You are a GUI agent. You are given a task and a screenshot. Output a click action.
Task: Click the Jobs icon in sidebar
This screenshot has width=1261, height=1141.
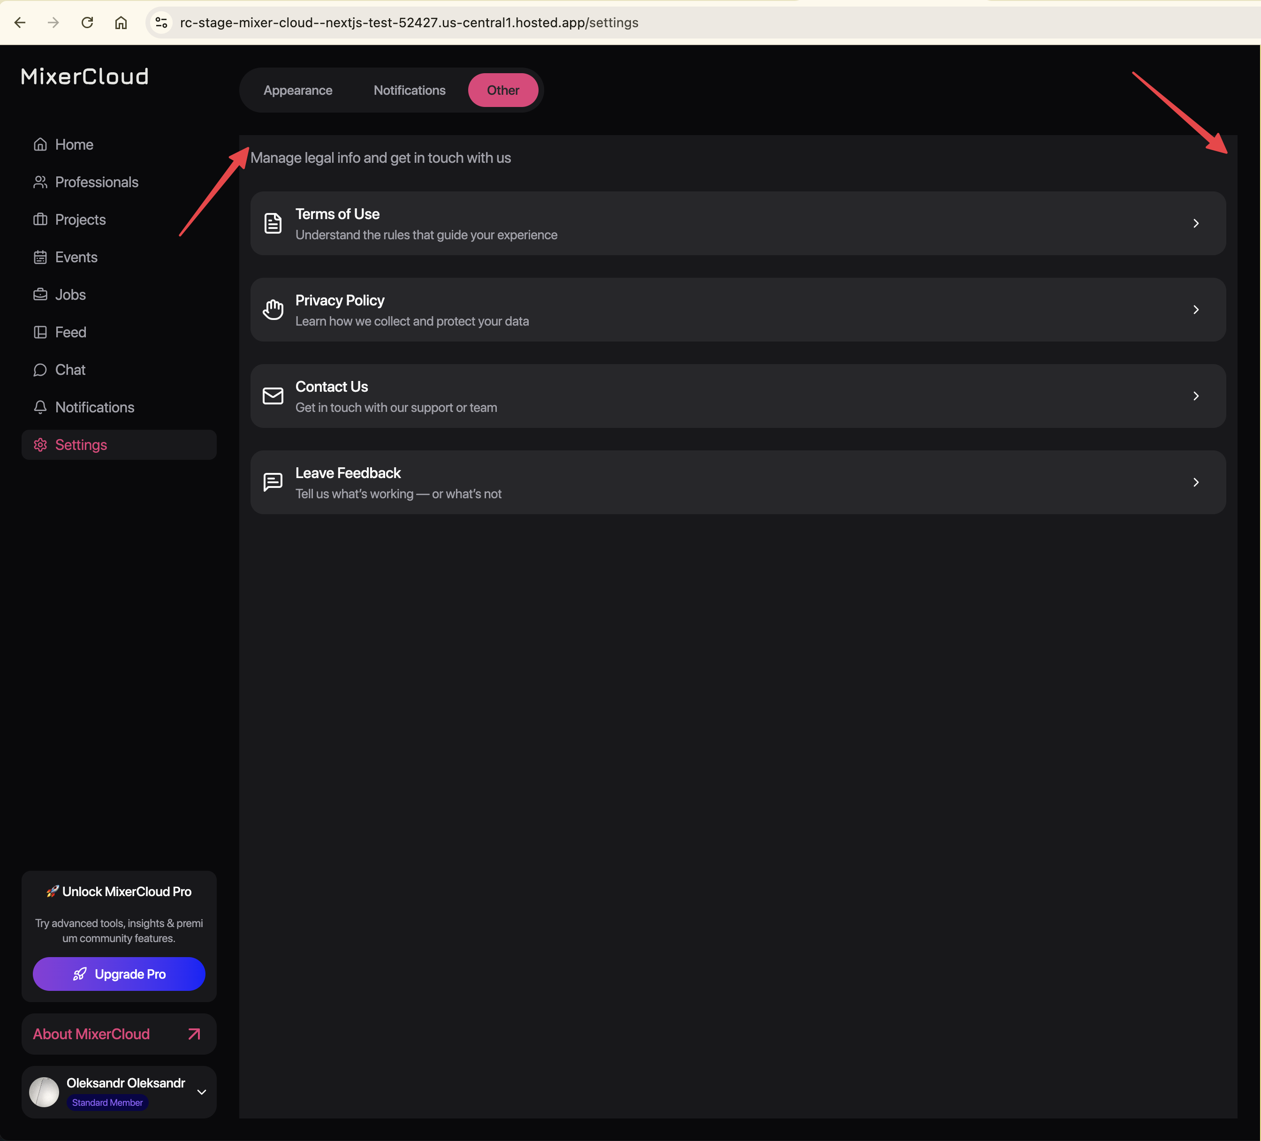click(x=40, y=295)
